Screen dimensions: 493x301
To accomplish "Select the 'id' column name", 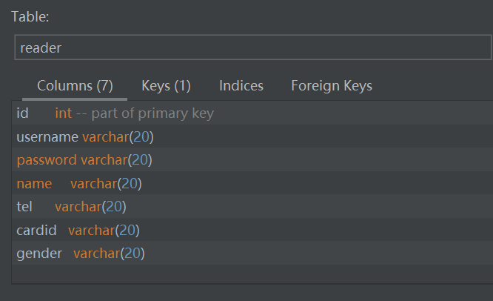I will point(22,113).
